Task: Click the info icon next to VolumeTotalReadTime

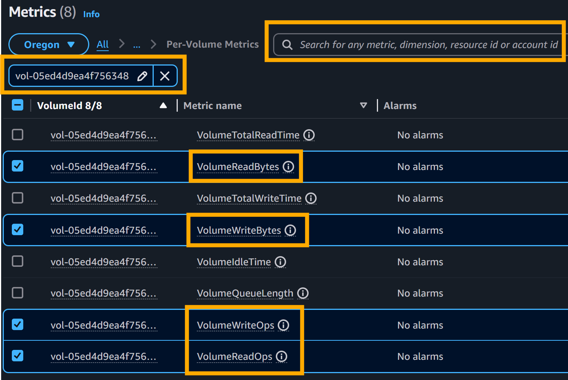Action: click(x=309, y=135)
